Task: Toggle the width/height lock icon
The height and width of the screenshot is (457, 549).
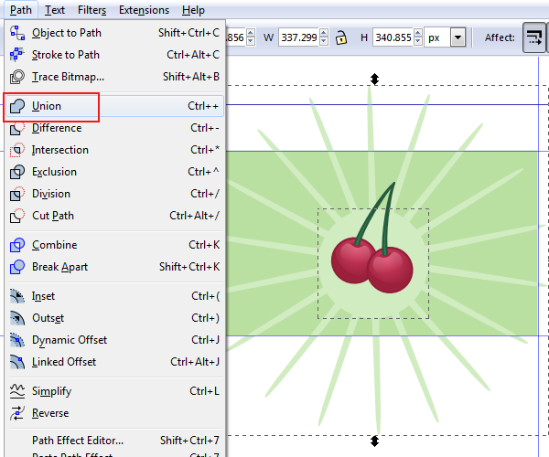Action: [341, 37]
